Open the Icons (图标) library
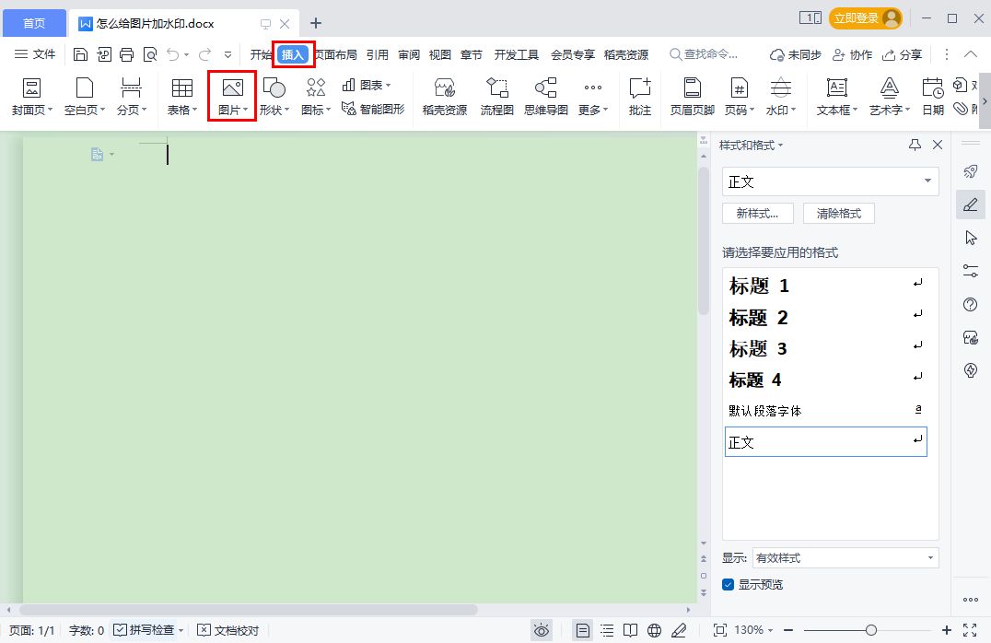Screen dimensions: 991x643 point(315,97)
